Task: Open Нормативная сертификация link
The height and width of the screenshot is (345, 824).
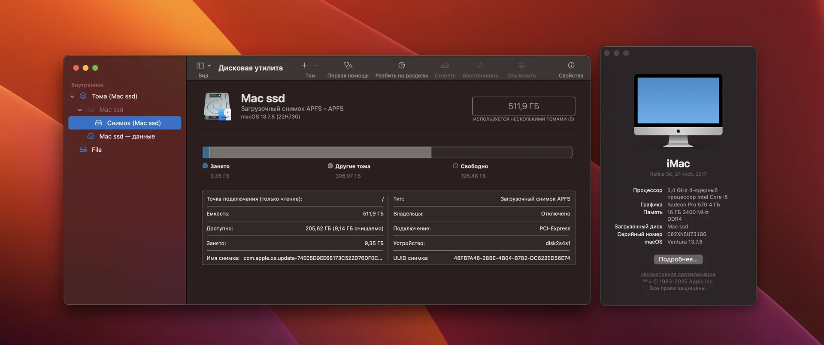Action: 678,274
